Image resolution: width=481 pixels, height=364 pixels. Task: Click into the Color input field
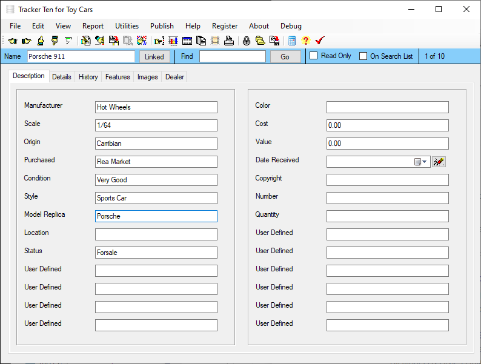coord(387,107)
